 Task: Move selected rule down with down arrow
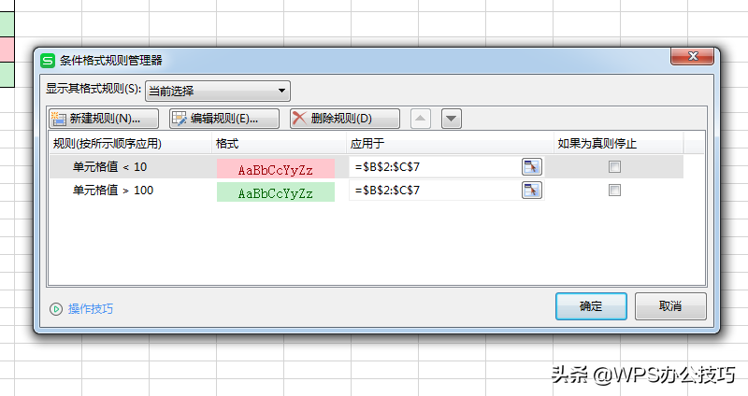click(452, 119)
